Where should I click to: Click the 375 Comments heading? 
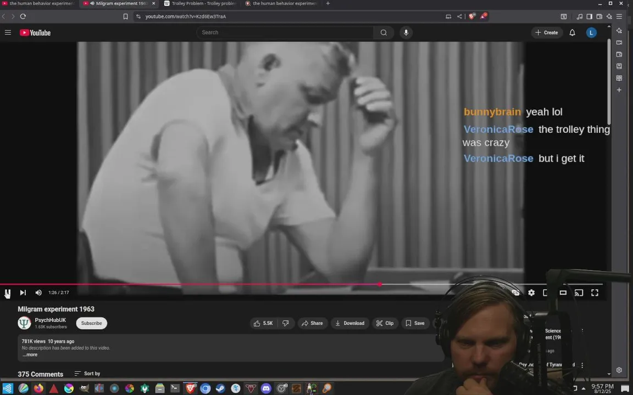(40, 374)
